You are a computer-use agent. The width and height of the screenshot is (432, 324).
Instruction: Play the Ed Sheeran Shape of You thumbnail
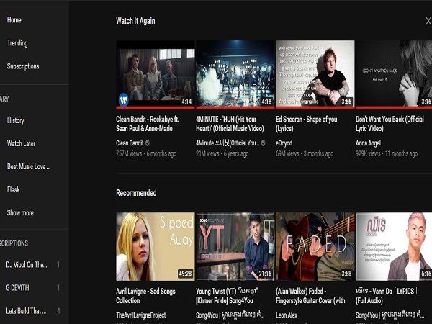point(315,73)
